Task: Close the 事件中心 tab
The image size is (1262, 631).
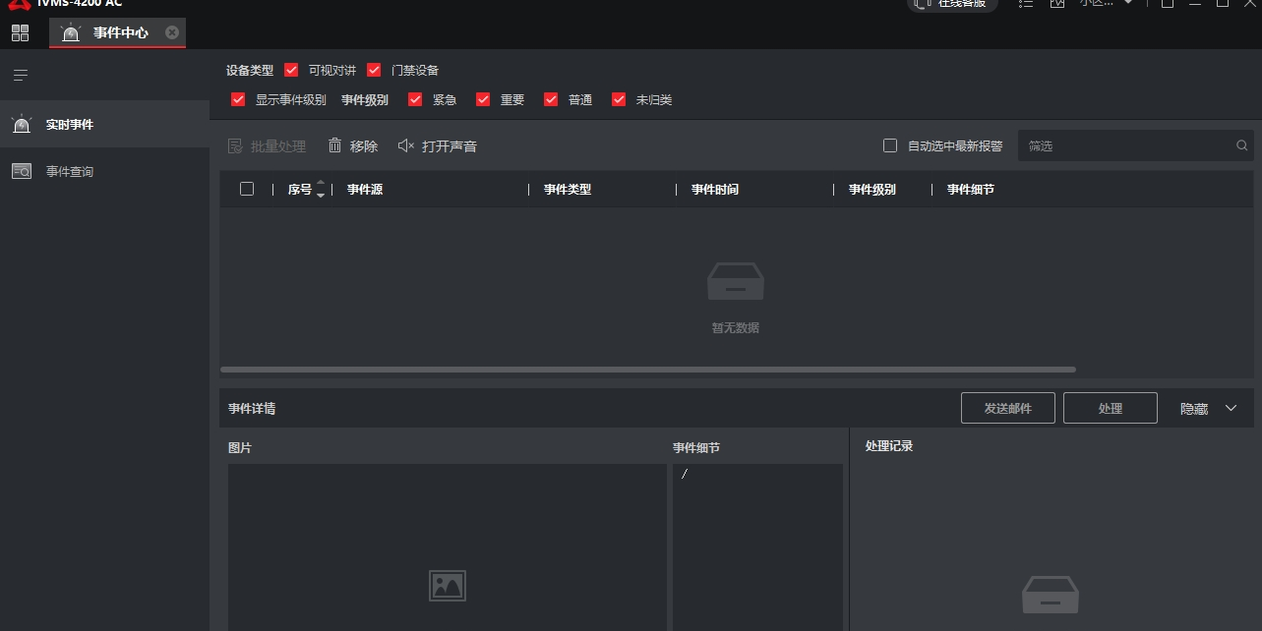Action: point(172,32)
